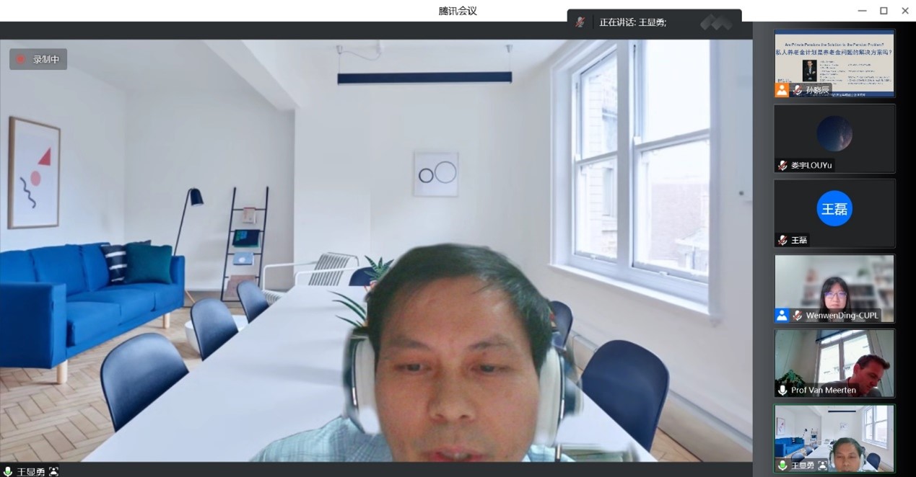Click the 王显勇 name label under the main video

pos(31,471)
